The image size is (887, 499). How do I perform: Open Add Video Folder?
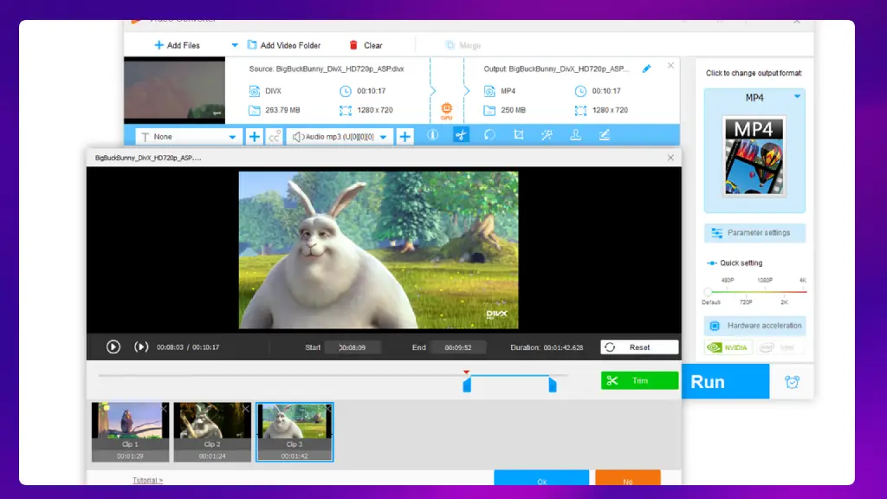click(x=284, y=45)
